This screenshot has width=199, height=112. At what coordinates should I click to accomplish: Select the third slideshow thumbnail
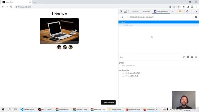71,47
